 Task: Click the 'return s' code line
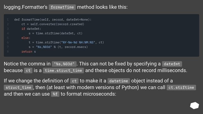pos(29,52)
